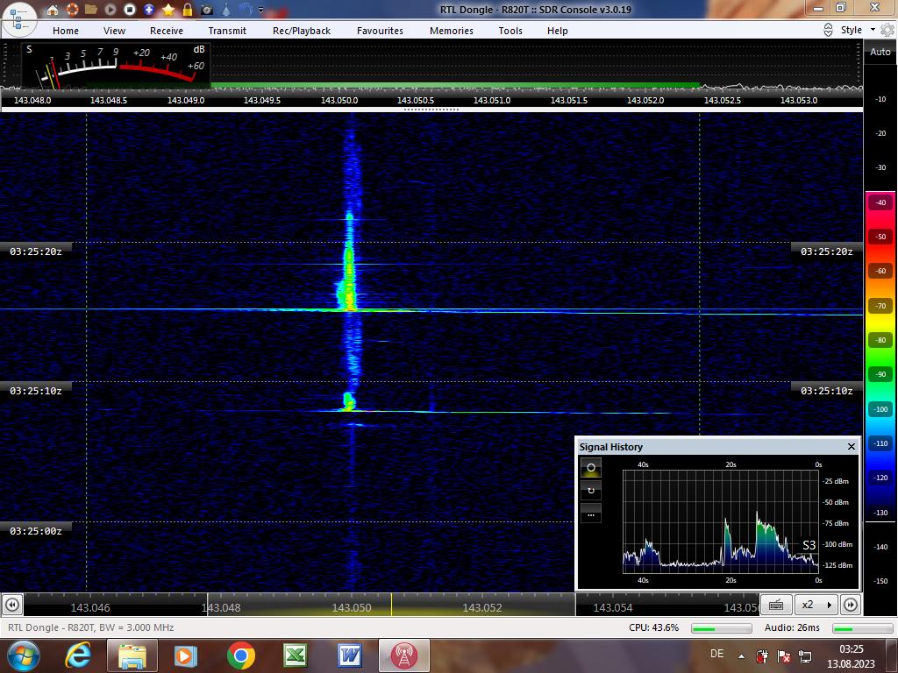Take a screenshot with the camera icon
The width and height of the screenshot is (898, 673).
207,9
